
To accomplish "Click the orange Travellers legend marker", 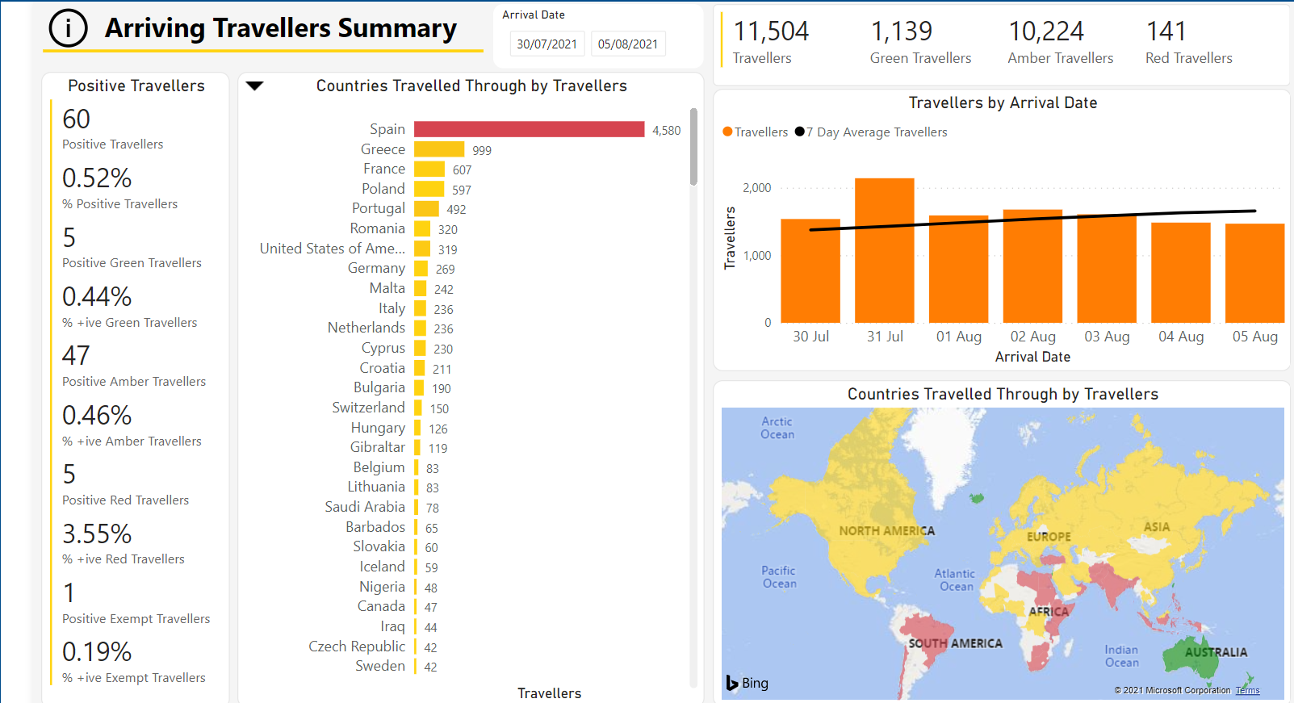I will [x=728, y=132].
